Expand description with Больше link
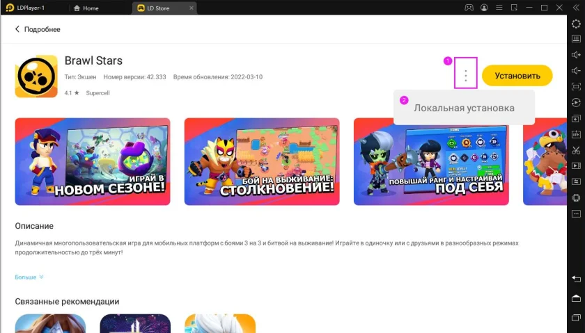Screen dimensions: 585x333 [29, 277]
